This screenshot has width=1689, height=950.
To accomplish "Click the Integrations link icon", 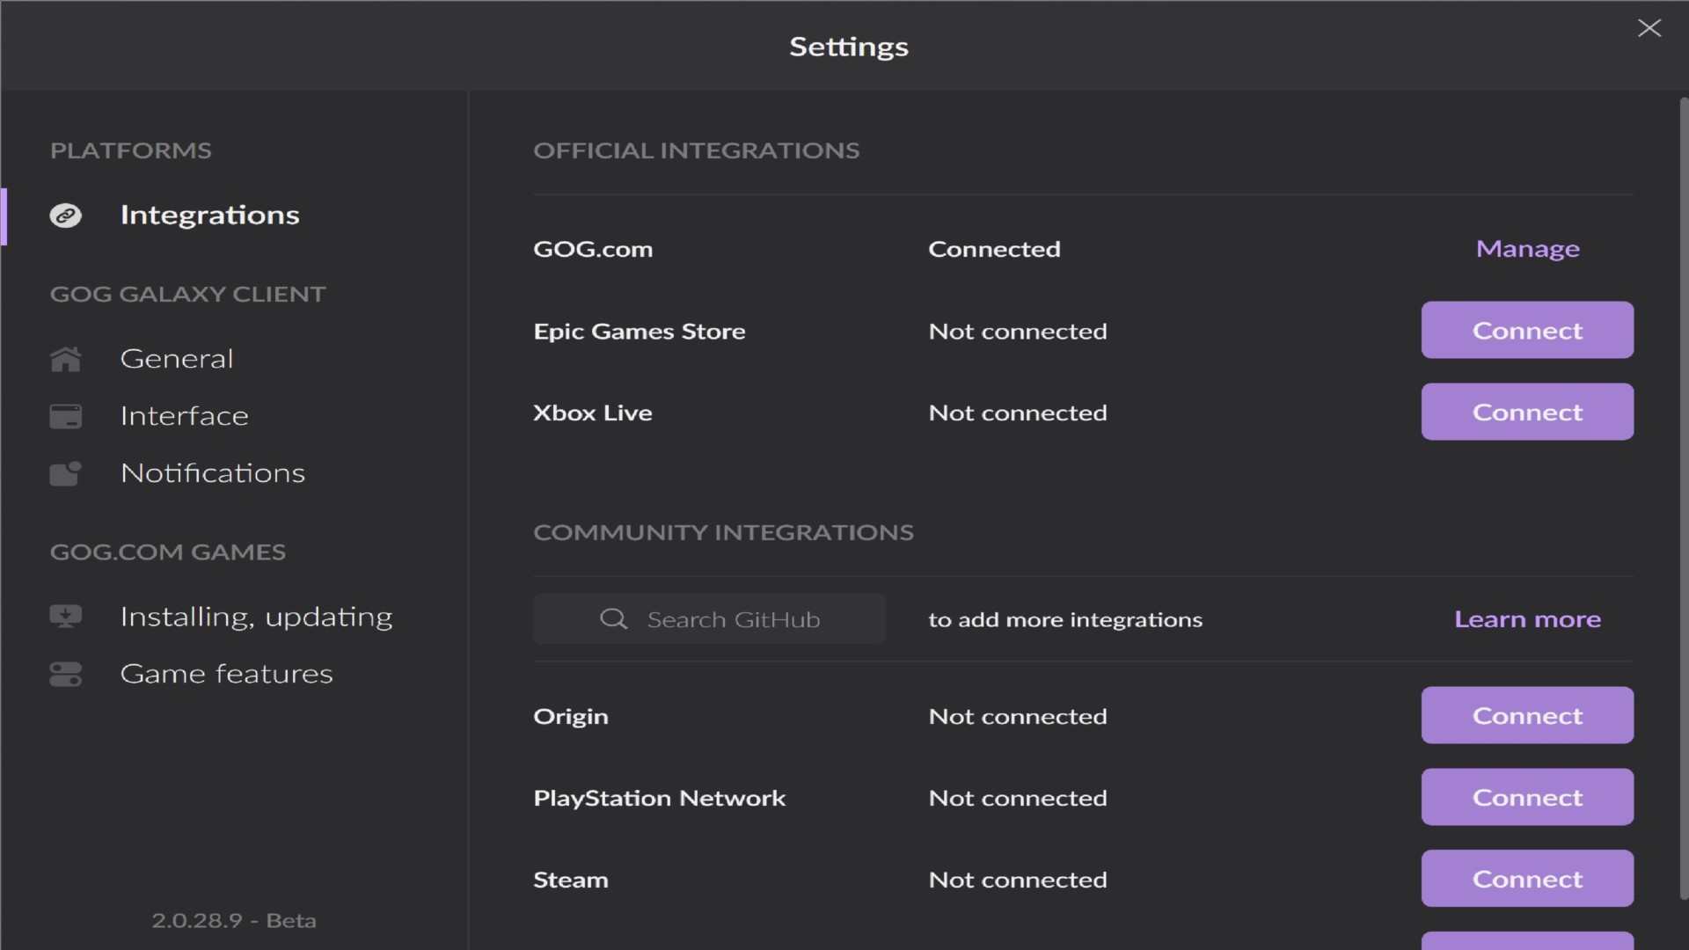I will 66,216.
